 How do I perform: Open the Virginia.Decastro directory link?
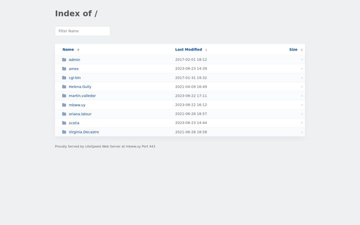(84, 132)
